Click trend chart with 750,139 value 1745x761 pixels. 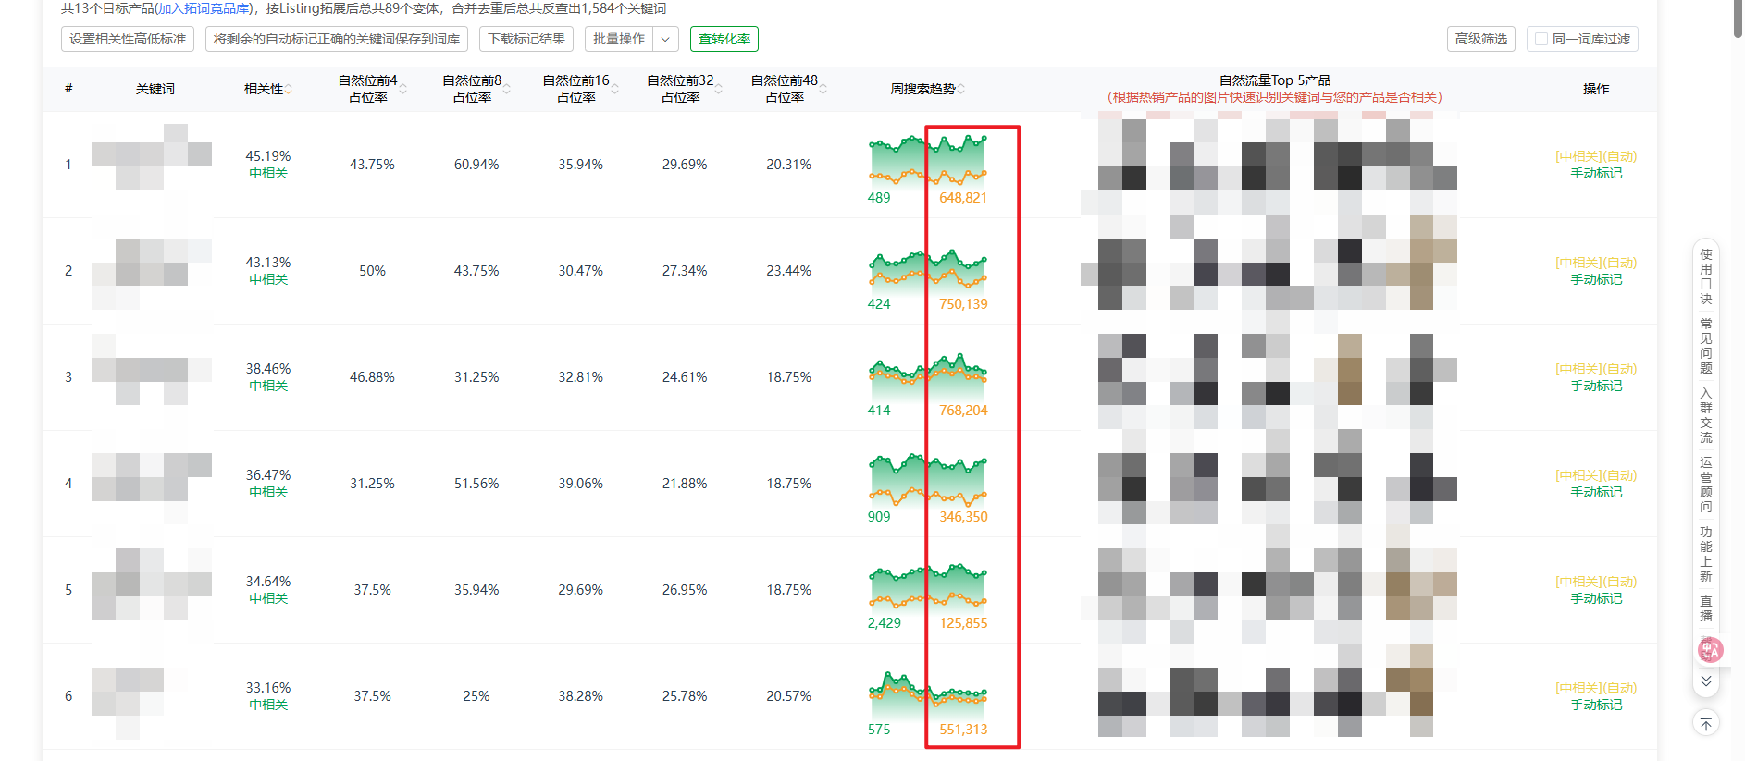(x=928, y=270)
